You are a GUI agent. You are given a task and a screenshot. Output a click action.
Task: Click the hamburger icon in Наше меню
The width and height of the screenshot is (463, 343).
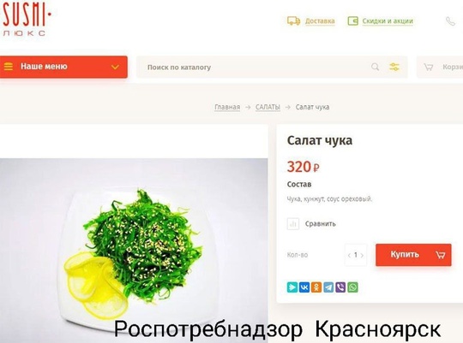pos(9,67)
